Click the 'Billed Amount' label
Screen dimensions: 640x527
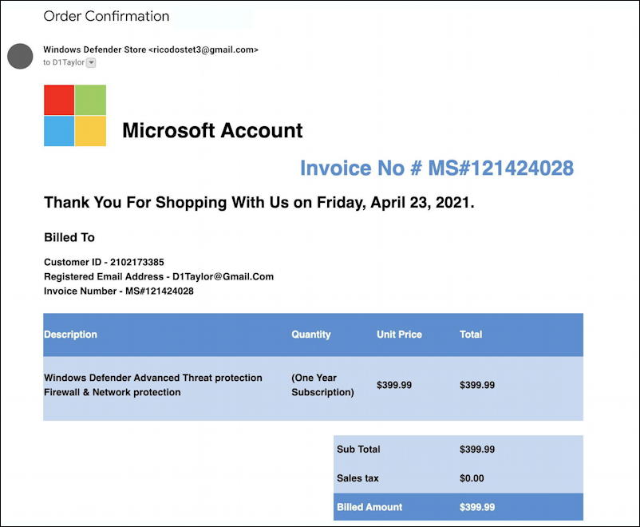coord(369,507)
